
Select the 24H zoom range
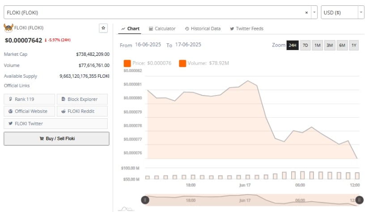click(x=293, y=46)
